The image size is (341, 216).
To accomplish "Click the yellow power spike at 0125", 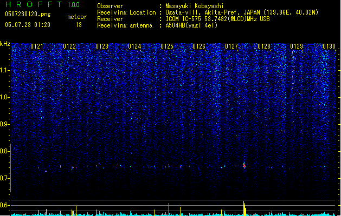I will pyautogui.click(x=169, y=210).
